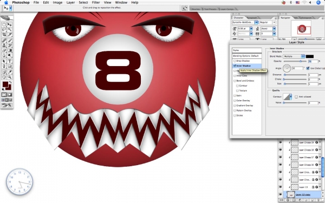Screen dimensions: 325x203
Task: Open the Apple menu
Action: click(x=6, y=3)
